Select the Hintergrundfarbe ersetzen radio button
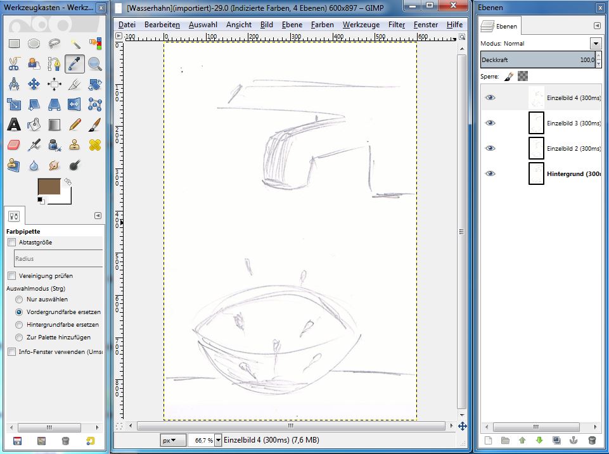The height and width of the screenshot is (454, 609). point(19,324)
